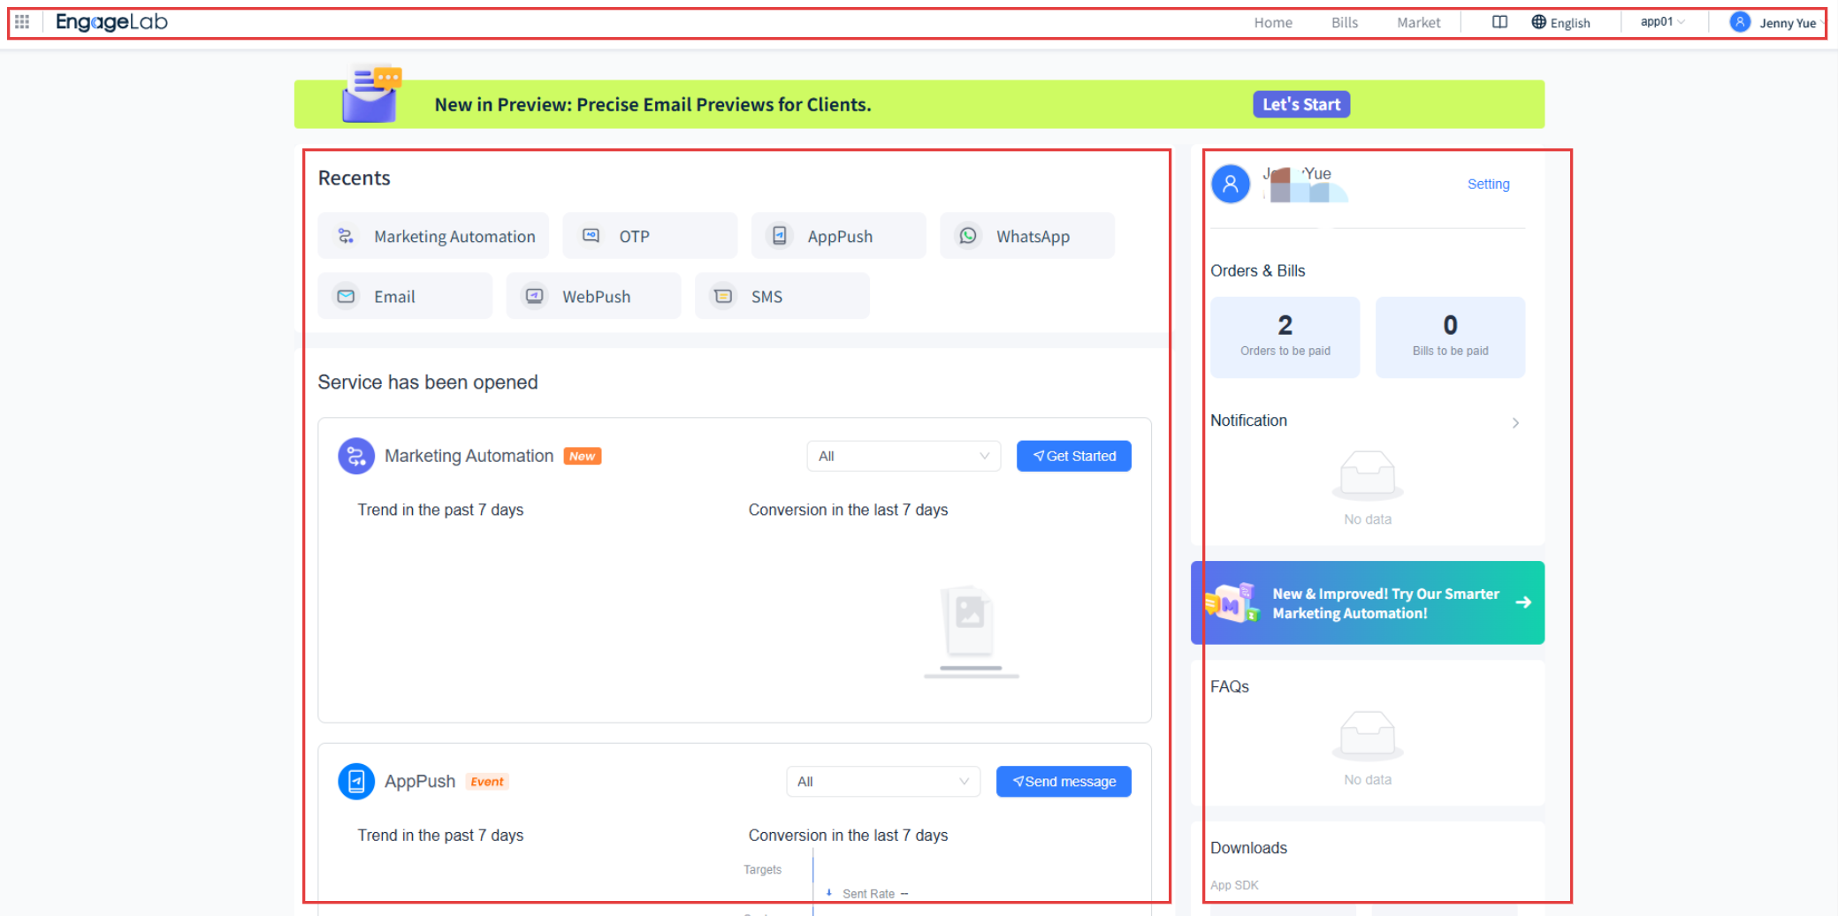Open the split-panel documentation icon

[1499, 22]
